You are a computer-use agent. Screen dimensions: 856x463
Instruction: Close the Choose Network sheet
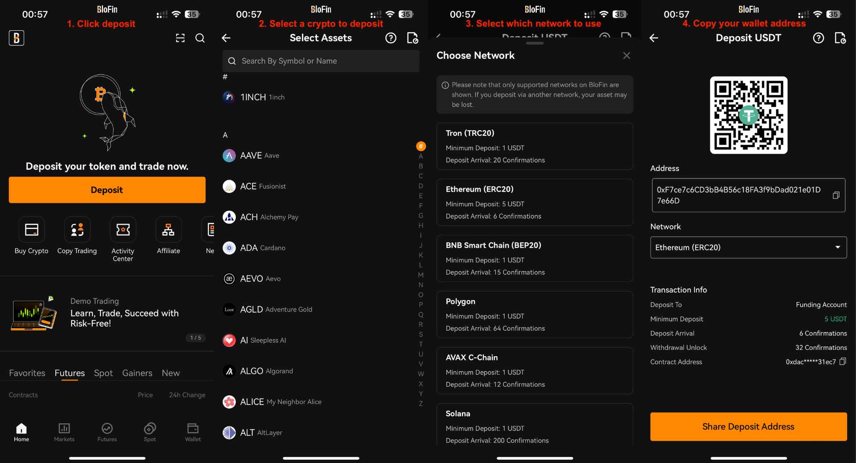pyautogui.click(x=626, y=56)
